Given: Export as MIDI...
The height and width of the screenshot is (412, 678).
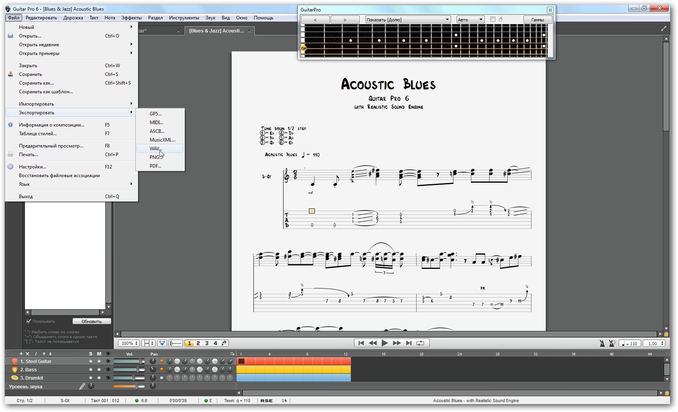Looking at the screenshot, I should [x=160, y=122].
